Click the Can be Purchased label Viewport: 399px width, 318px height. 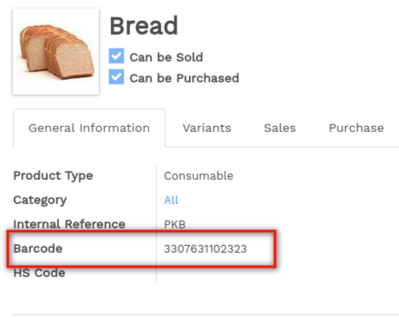(184, 78)
